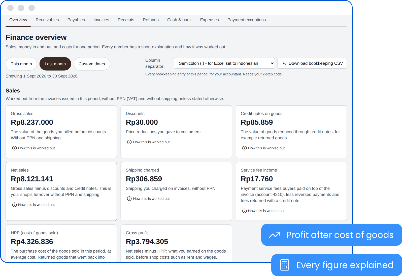Open the Payment exceptions tab
This screenshot has height=279, width=403.
247,20
